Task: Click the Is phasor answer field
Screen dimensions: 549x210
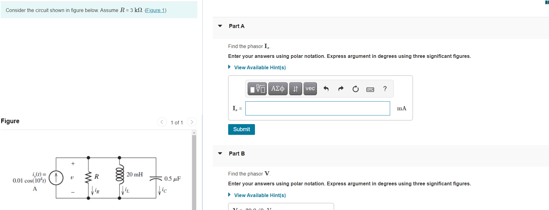Action: (x=318, y=108)
